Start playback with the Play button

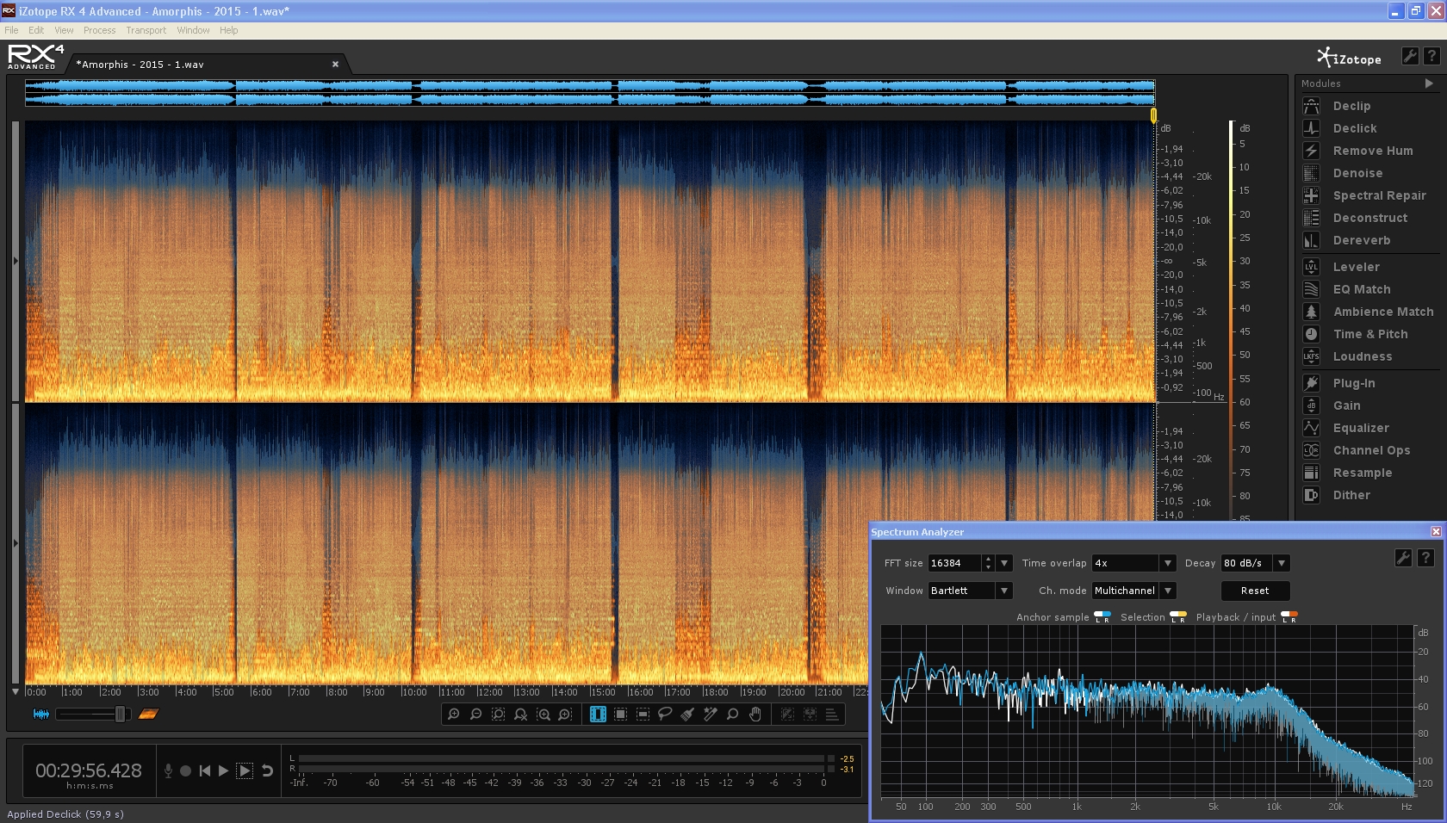[x=223, y=770]
